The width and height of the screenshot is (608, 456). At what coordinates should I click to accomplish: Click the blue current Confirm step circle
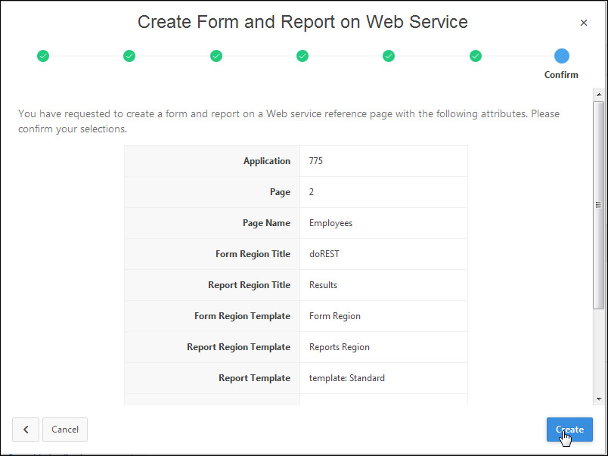click(x=561, y=55)
